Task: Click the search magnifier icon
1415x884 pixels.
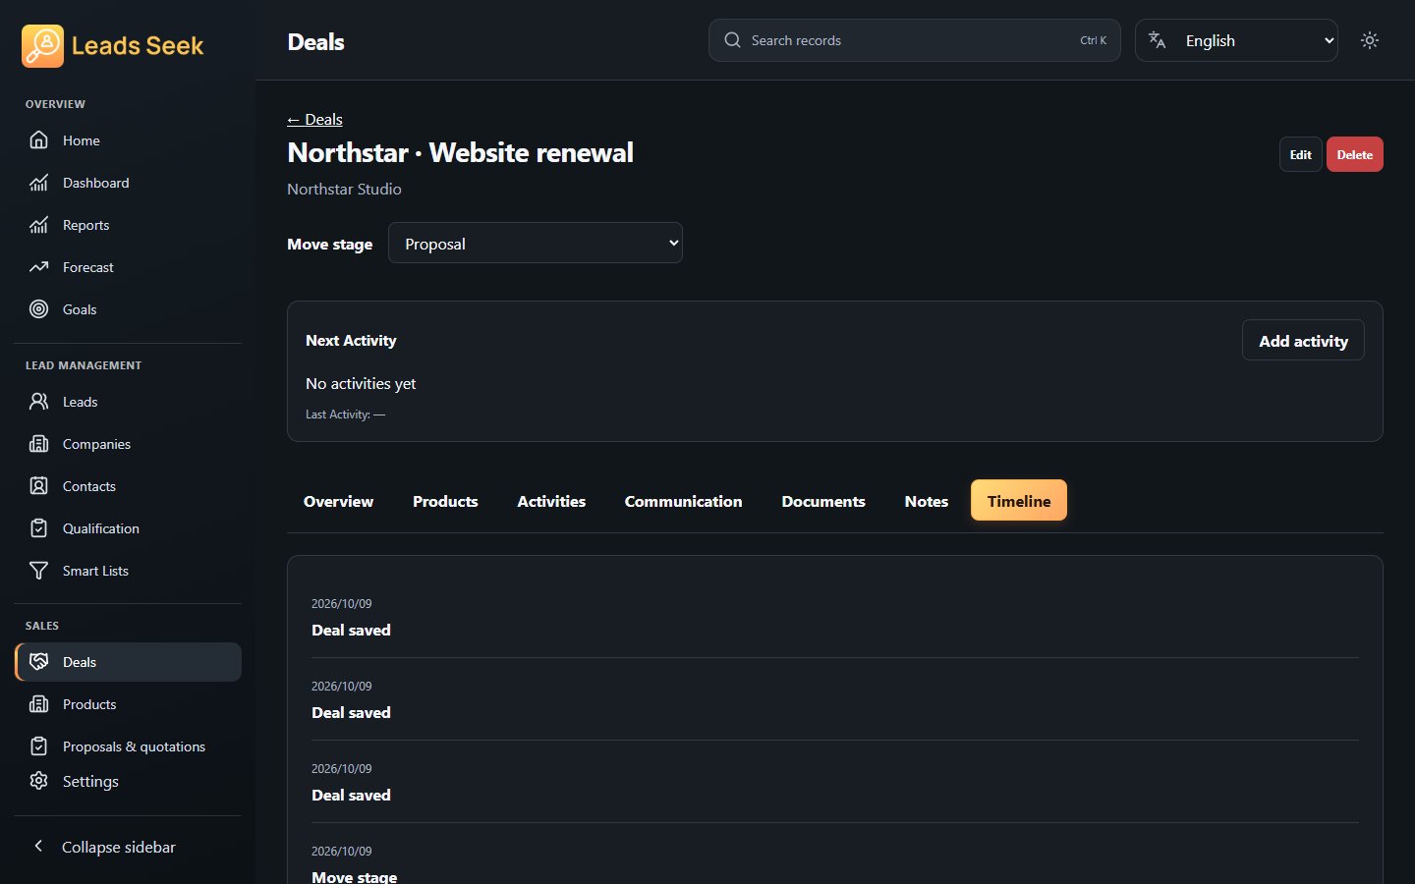Action: click(x=732, y=40)
